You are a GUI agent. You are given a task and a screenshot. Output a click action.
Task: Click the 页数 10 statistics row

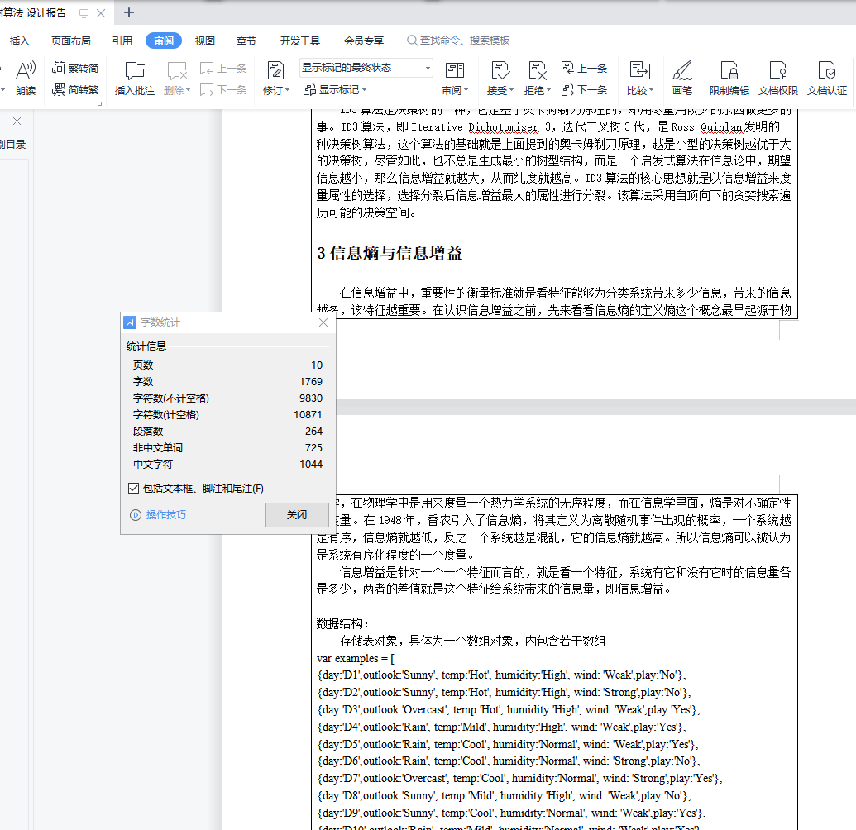click(x=227, y=365)
